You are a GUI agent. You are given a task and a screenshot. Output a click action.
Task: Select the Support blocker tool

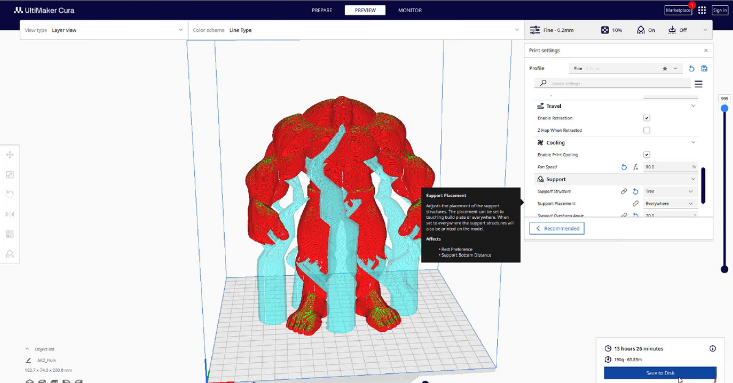click(10, 253)
